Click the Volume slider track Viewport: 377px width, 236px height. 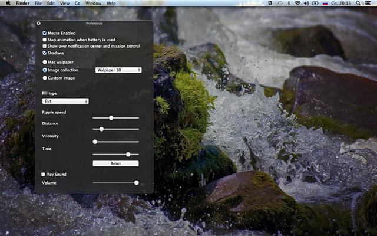click(x=115, y=183)
